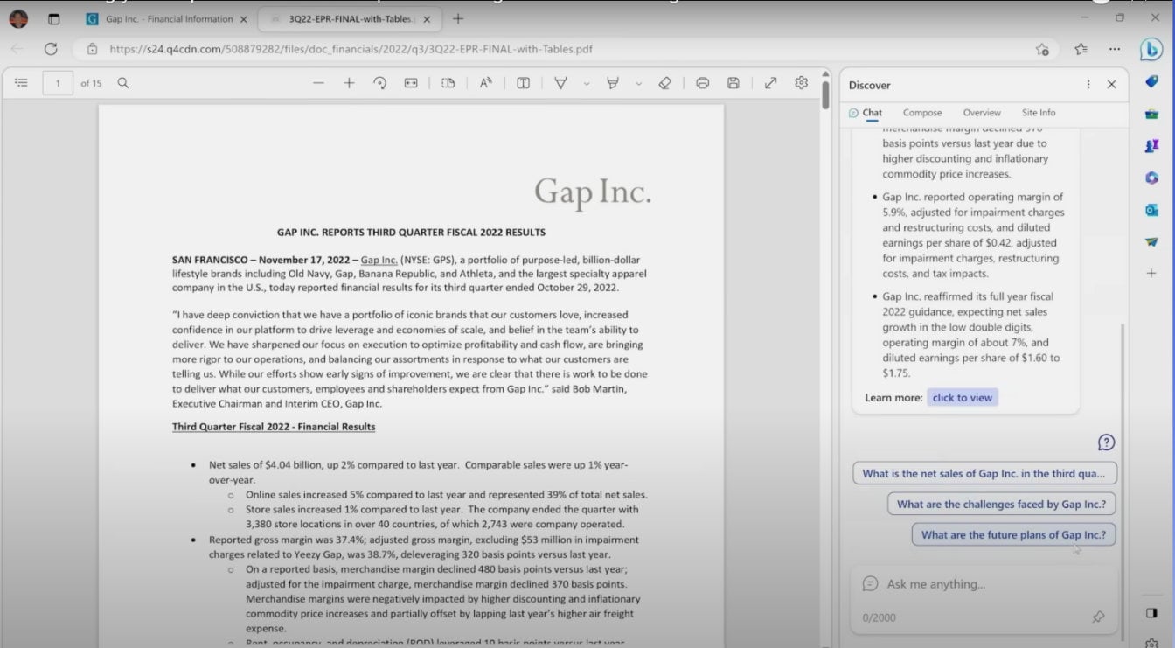
Task: Open Highlight color options dropdown
Action: coord(638,84)
